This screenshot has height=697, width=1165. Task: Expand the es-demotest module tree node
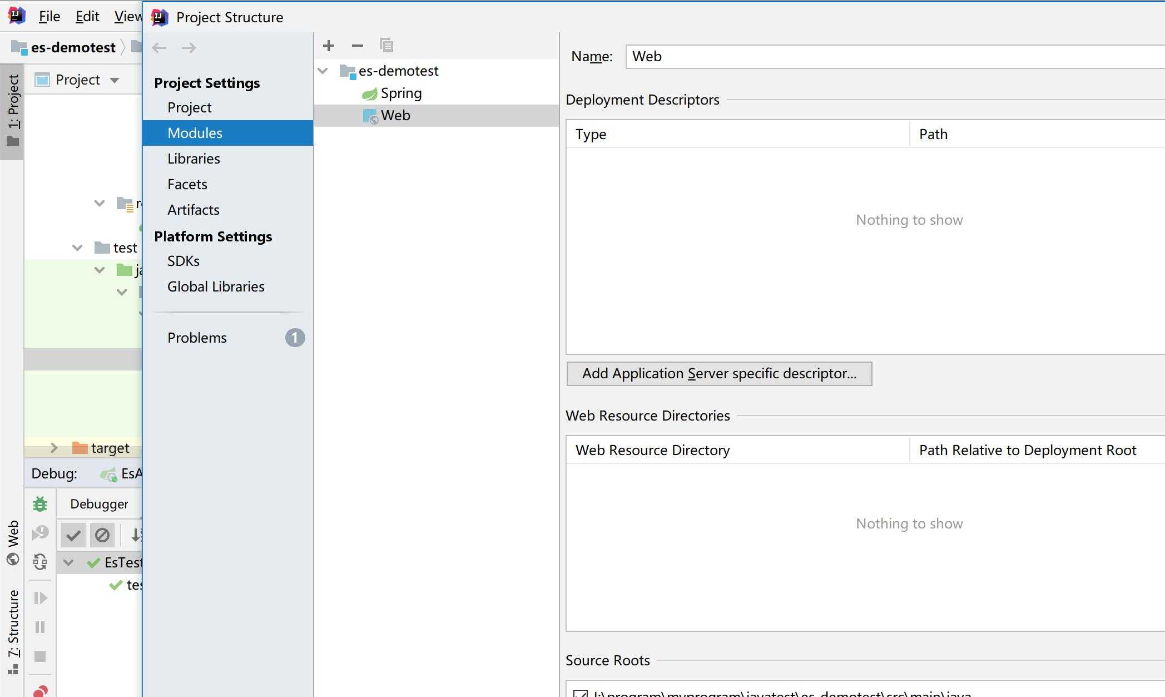coord(324,71)
